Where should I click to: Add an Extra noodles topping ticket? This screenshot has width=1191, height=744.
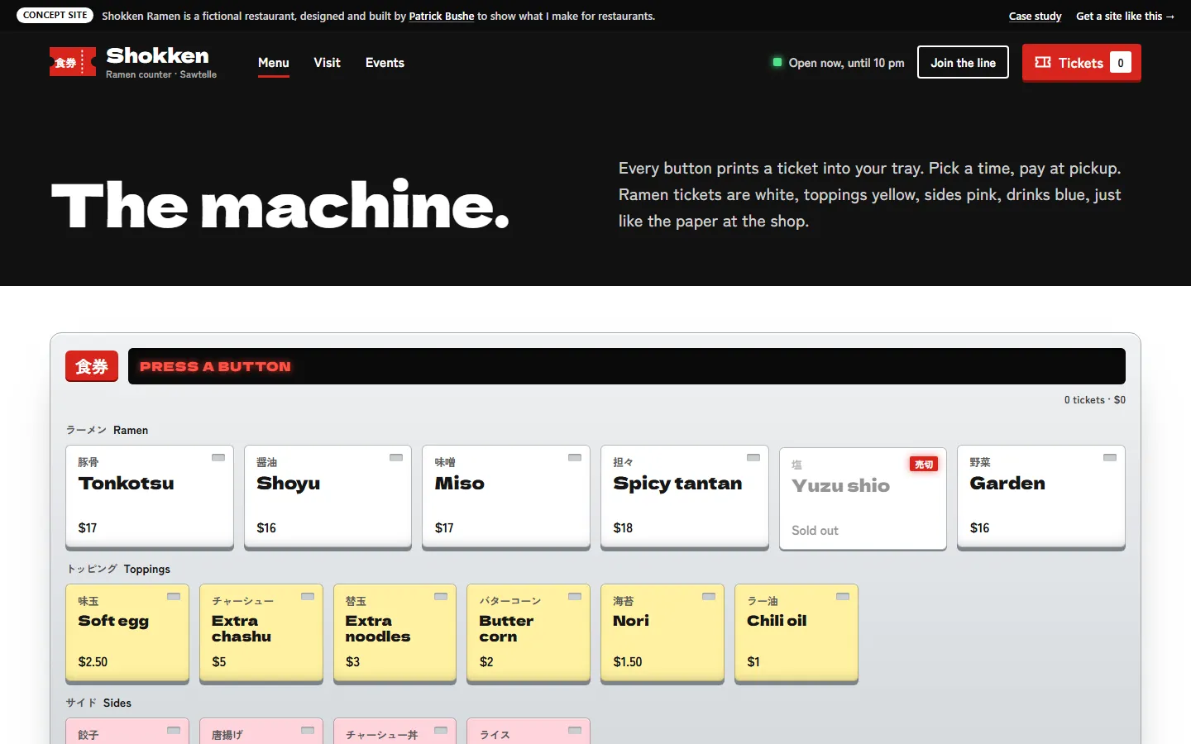click(395, 633)
